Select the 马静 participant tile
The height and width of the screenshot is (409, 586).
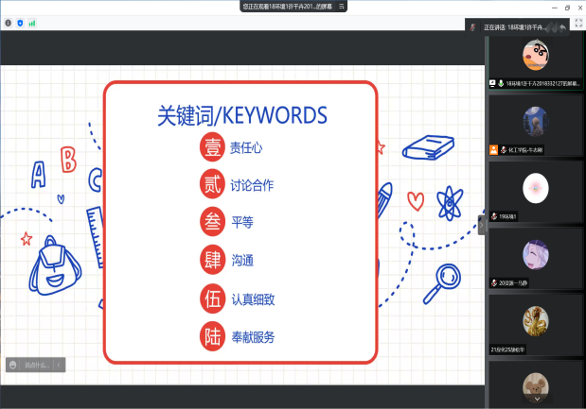[536, 256]
